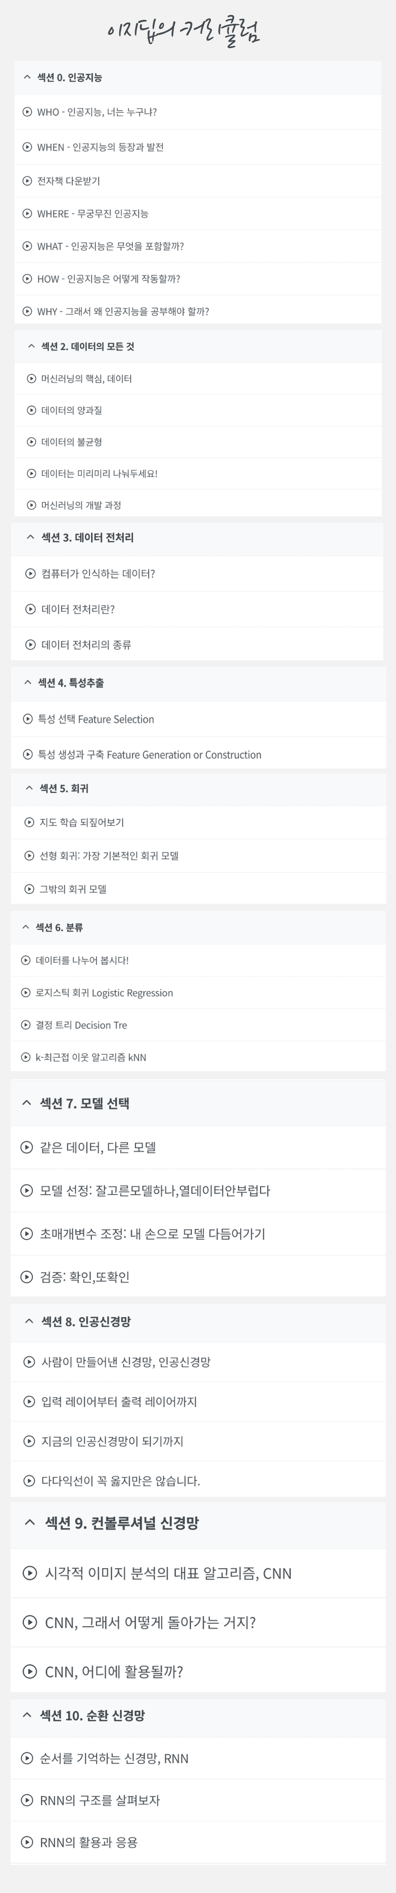Collapse 섹션 9. 컨볼루셔널 신경망 chevron
The image size is (396, 1893).
click(x=30, y=1523)
